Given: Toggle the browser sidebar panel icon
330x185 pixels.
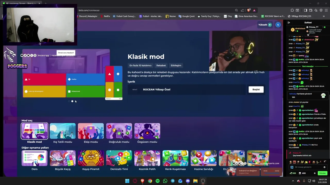Looking at the screenshot, I should tap(306, 10).
